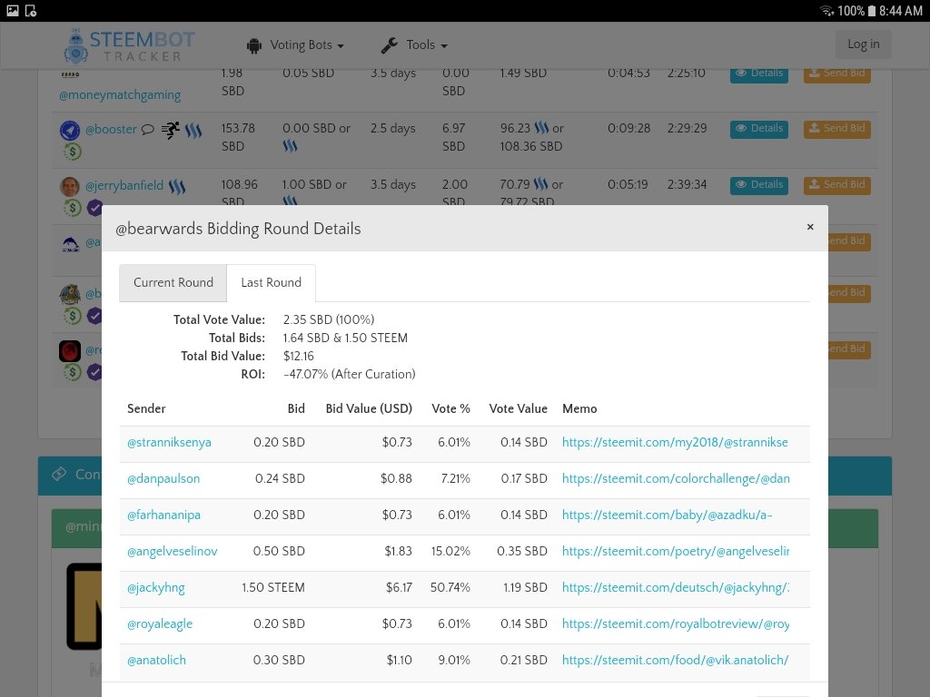Click the 1.50 STEEM bid cell
This screenshot has width=930, height=697.
273,587
